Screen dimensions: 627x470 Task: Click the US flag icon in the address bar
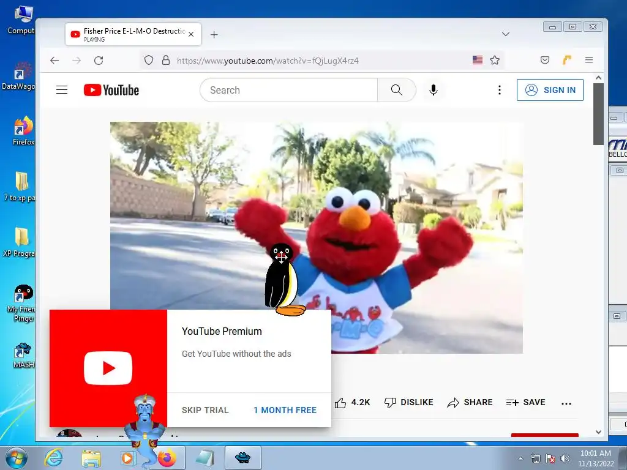pyautogui.click(x=478, y=60)
